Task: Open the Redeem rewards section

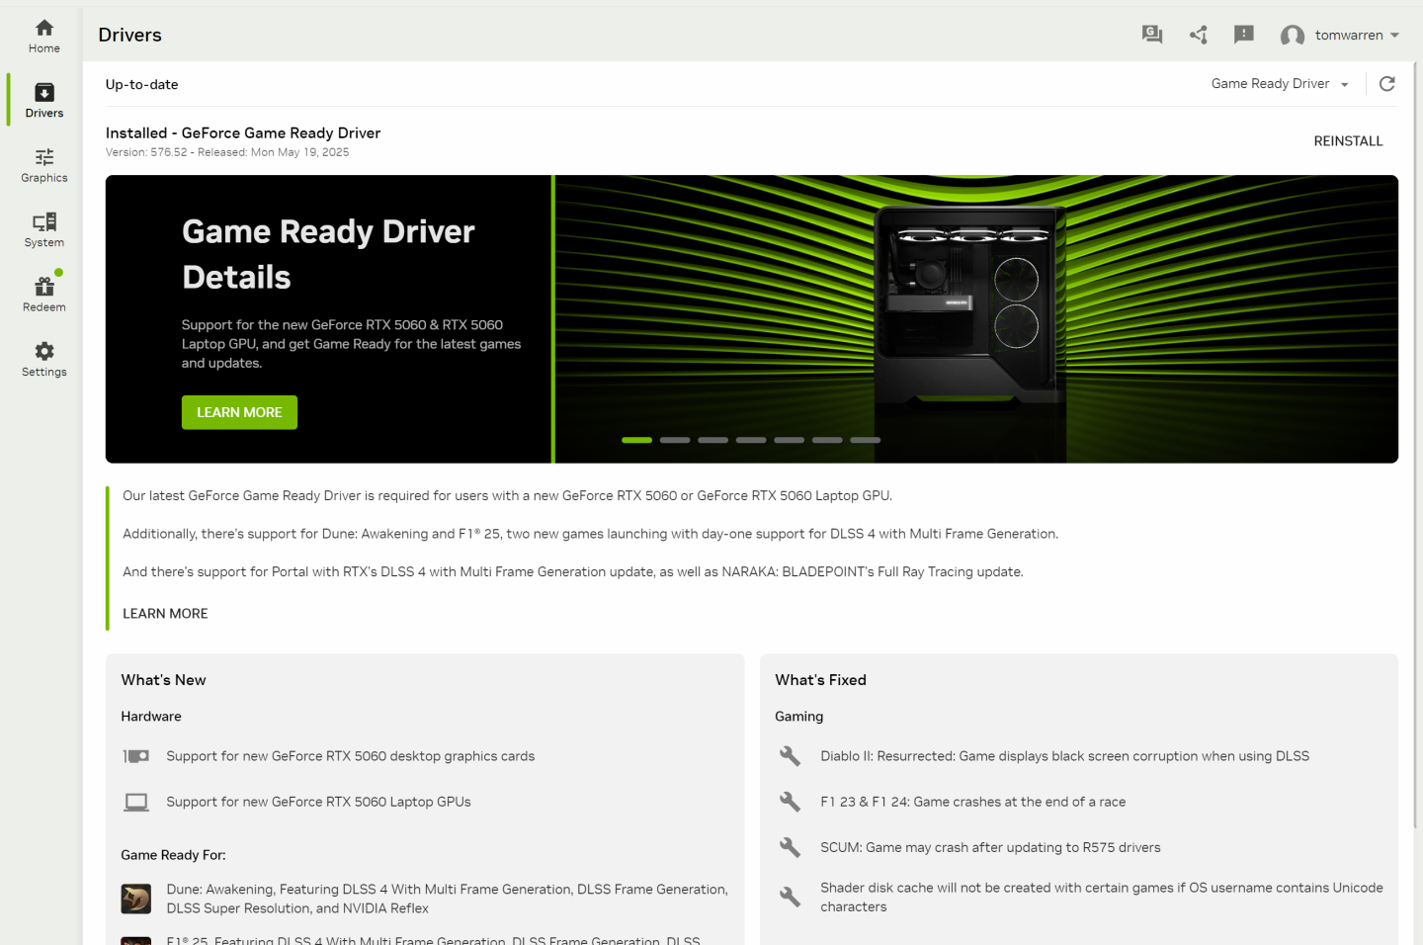Action: 43,295
